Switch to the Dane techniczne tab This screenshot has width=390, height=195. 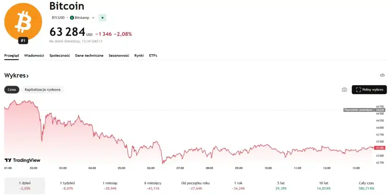click(89, 55)
